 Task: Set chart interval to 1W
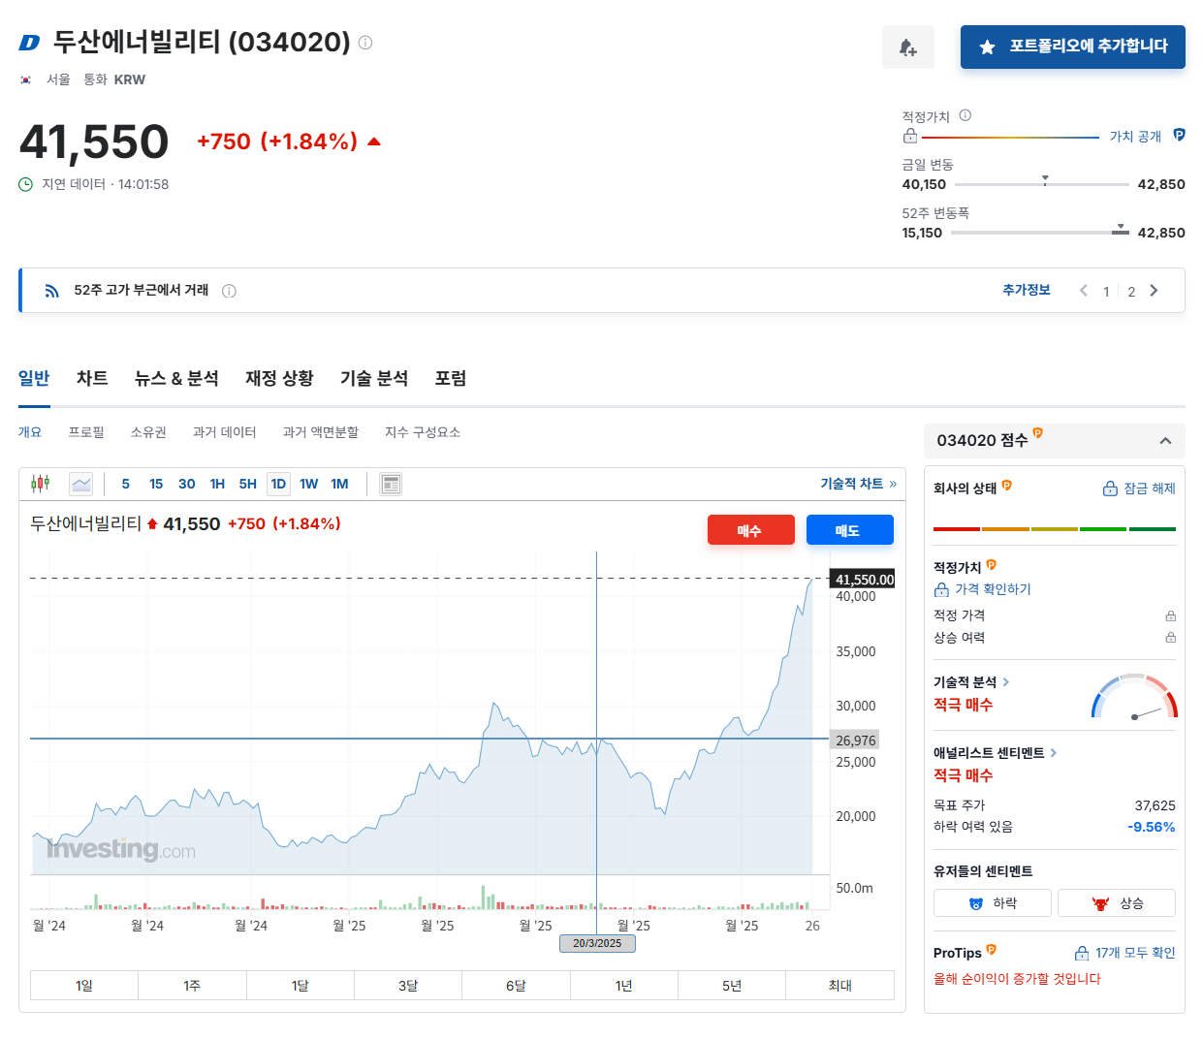[x=309, y=484]
